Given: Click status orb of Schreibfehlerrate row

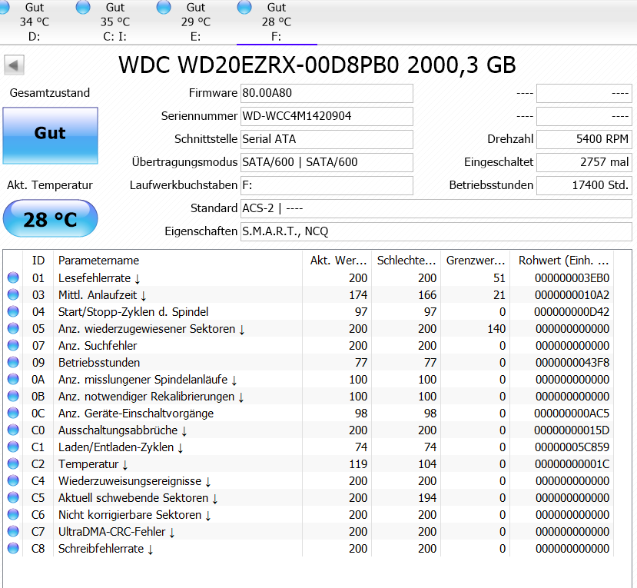Looking at the screenshot, I should tap(13, 548).
